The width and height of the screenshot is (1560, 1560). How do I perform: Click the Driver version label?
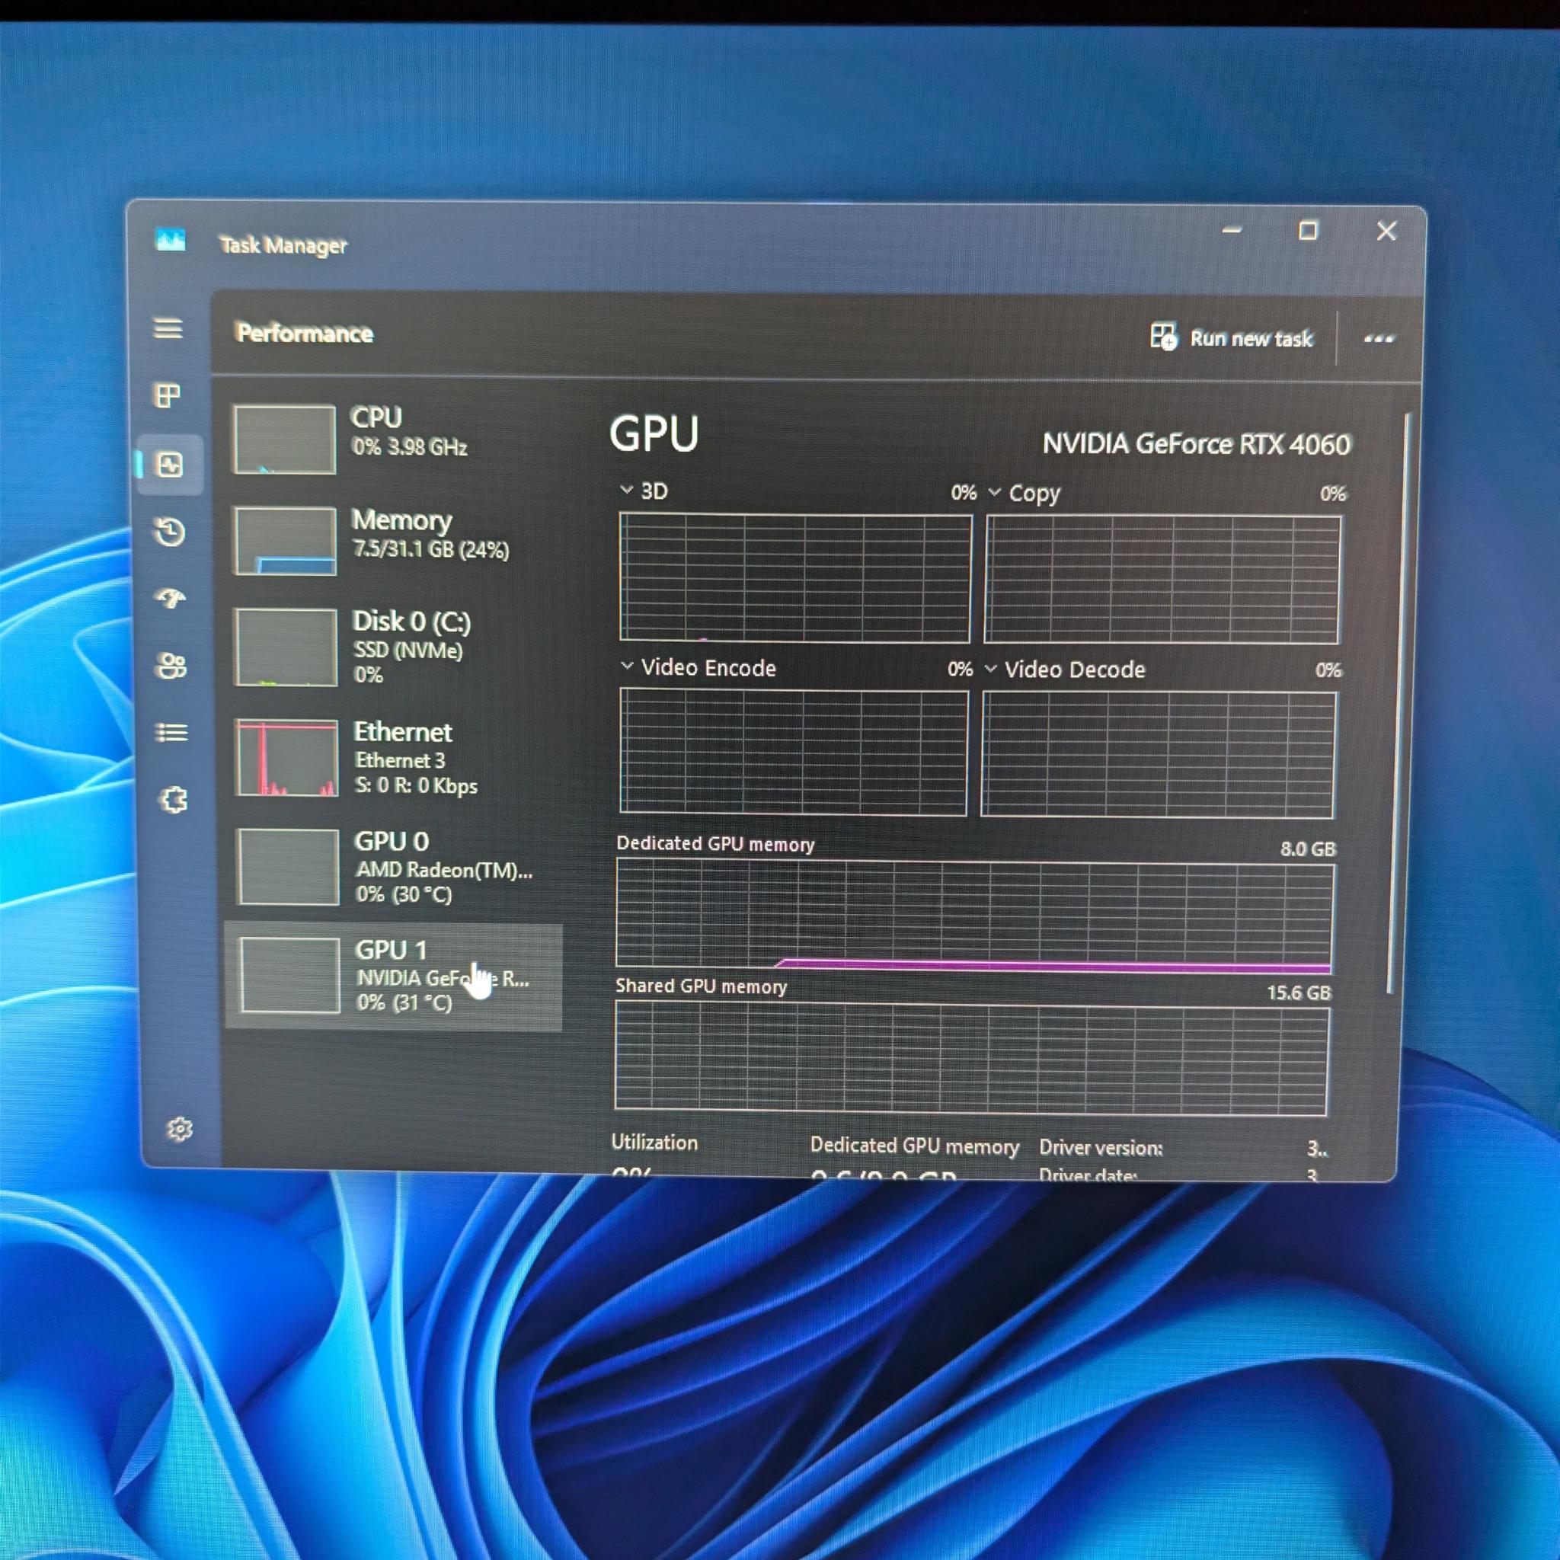click(1101, 1147)
